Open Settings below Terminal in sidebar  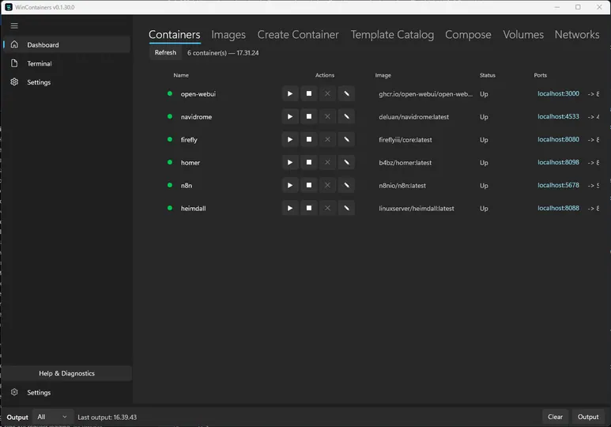(67, 82)
